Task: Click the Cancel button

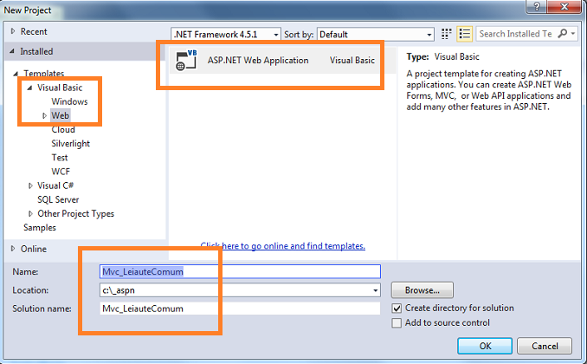Action: pyautogui.click(x=545, y=346)
